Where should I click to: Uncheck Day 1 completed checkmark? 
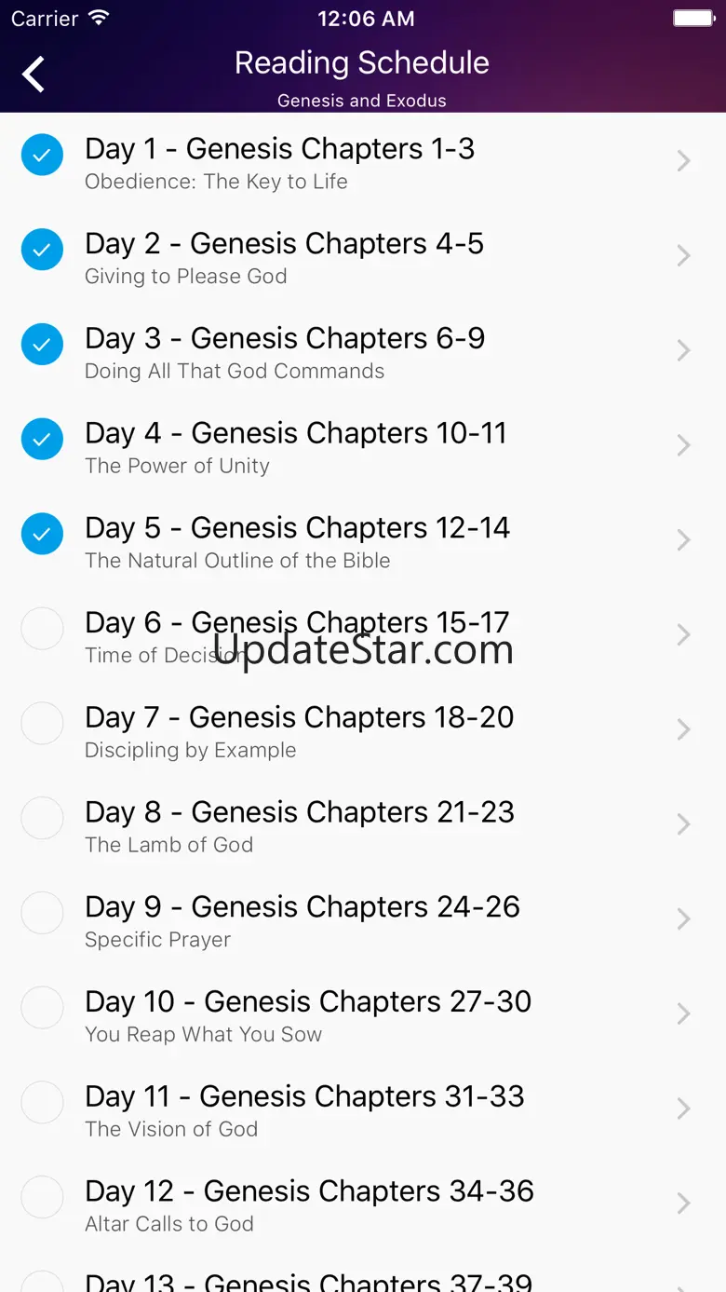click(x=42, y=155)
